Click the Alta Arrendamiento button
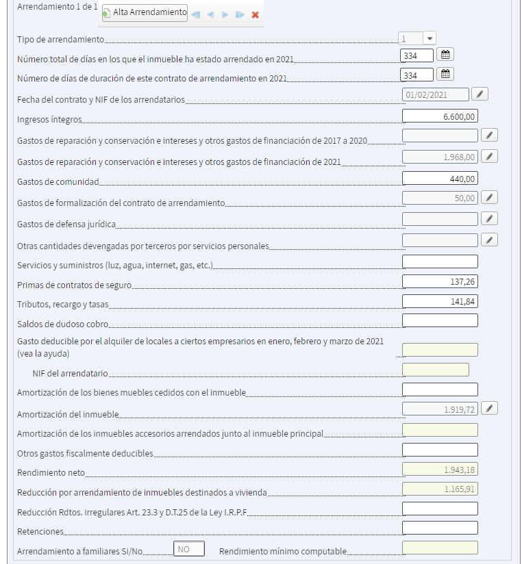This screenshot has width=522, height=564. pyautogui.click(x=145, y=12)
